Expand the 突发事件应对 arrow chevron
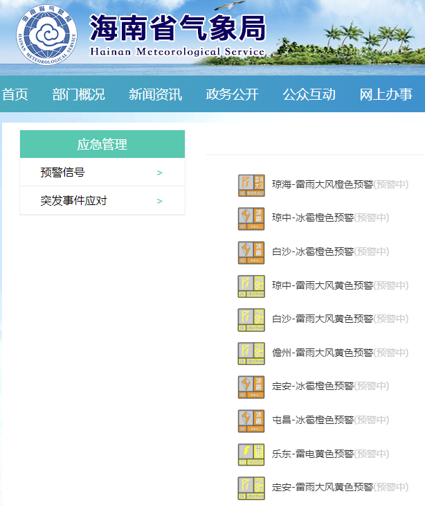The height and width of the screenshot is (505, 425). point(160,202)
